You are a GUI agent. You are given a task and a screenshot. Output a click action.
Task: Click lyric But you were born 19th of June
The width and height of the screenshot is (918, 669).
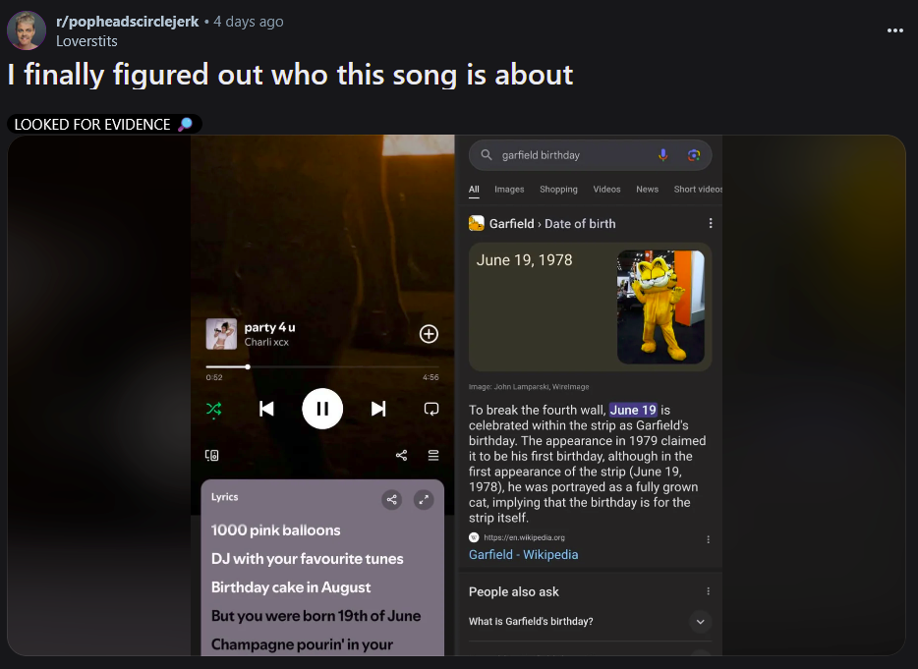click(x=316, y=616)
